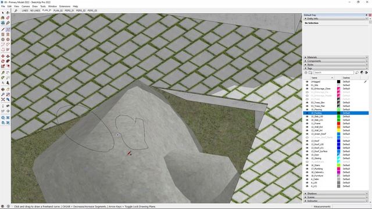Activate the Follow Me tool

pyautogui.click(x=8, y=61)
